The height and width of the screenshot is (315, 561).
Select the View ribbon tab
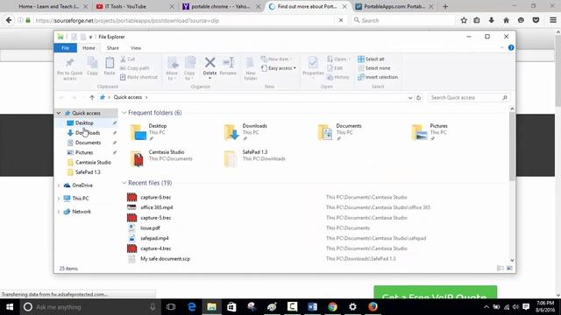tap(136, 48)
